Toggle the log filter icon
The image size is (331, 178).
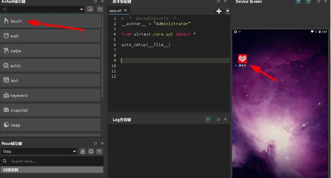click(x=208, y=119)
